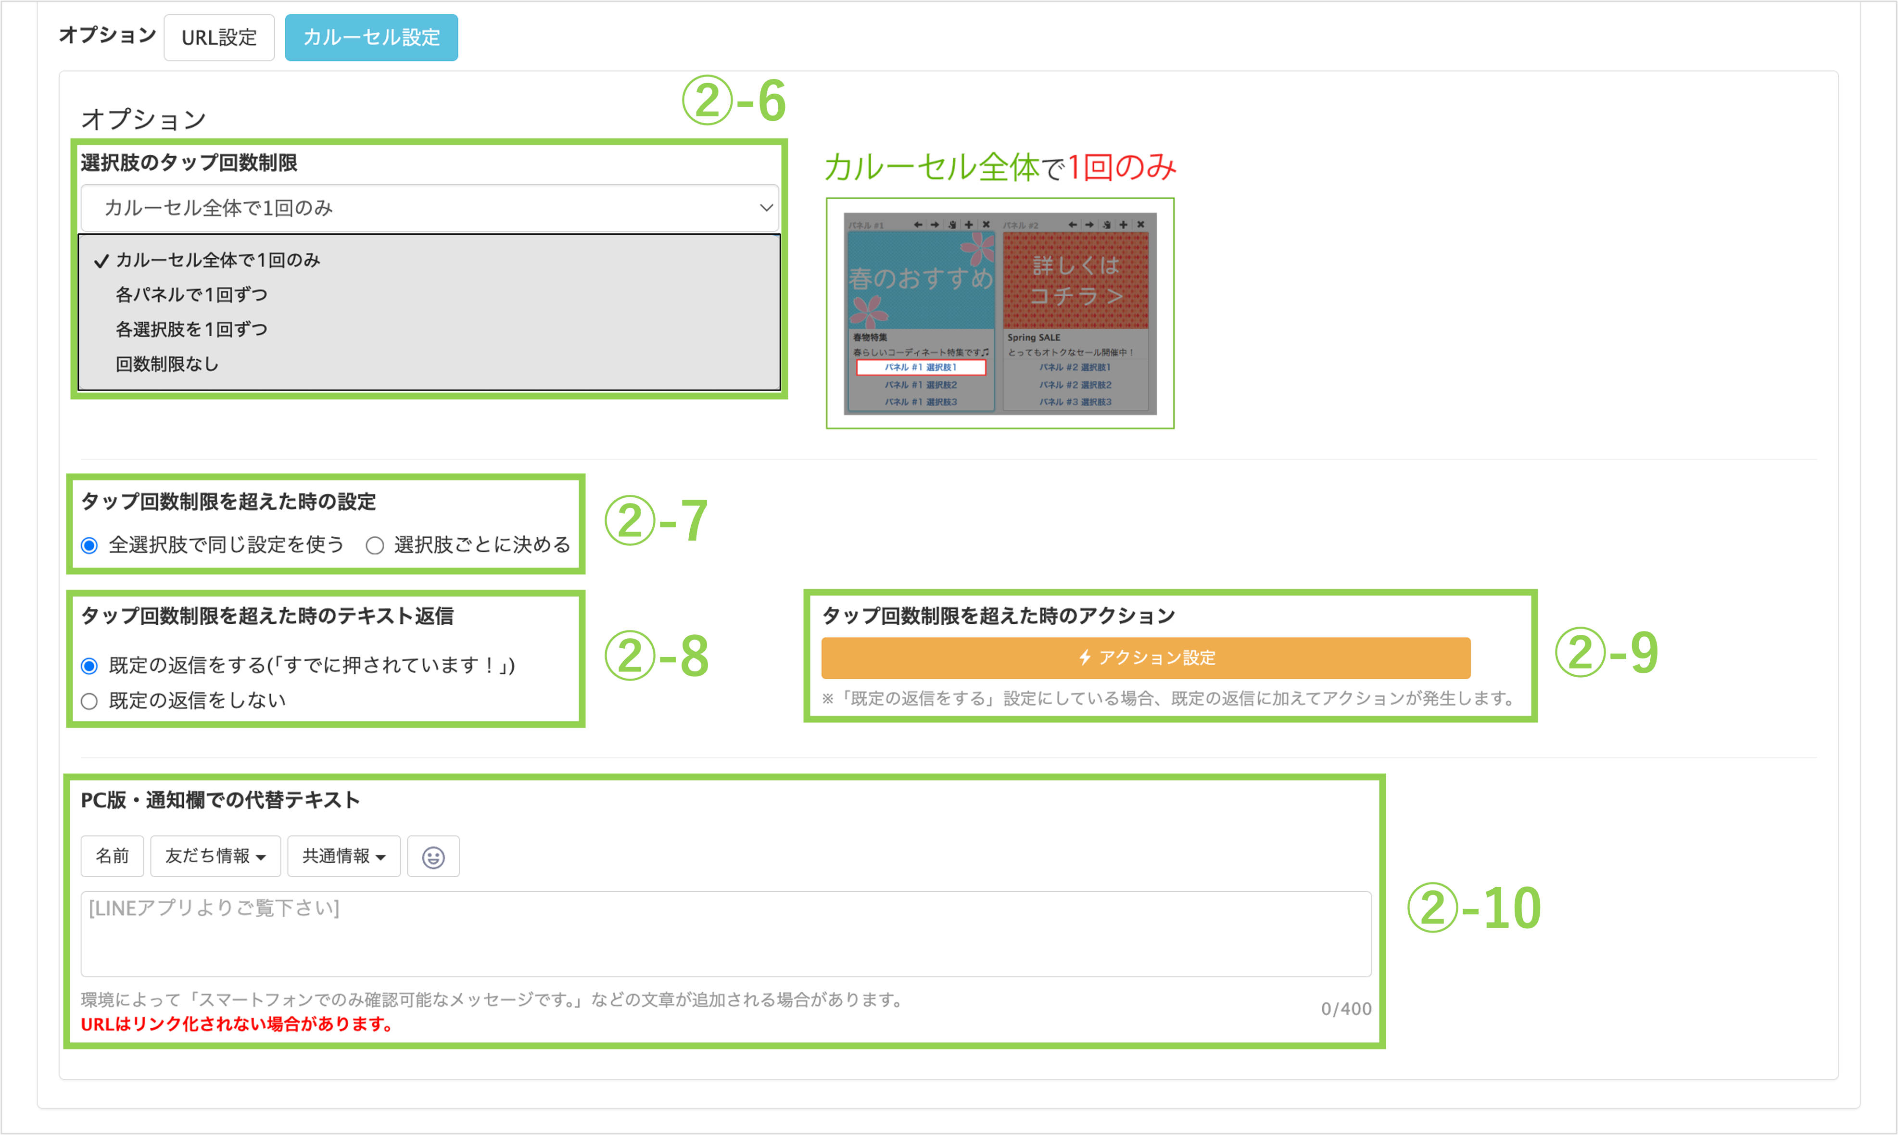Expand the 友だち情報 dropdown

click(215, 857)
